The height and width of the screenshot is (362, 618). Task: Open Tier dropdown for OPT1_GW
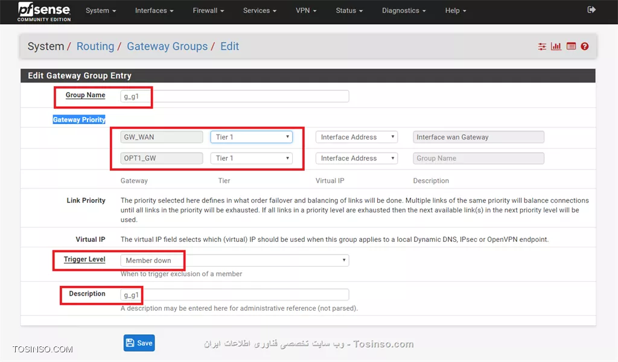(x=252, y=158)
